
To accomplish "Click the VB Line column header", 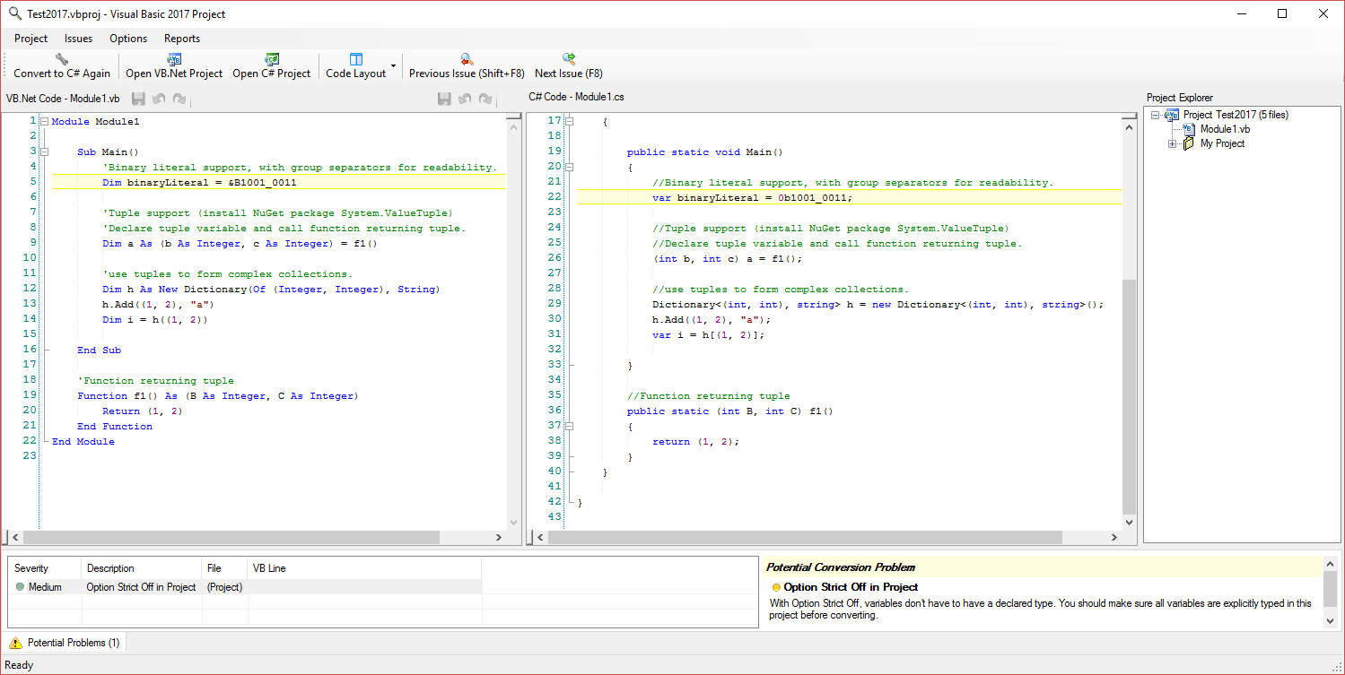I will 364,568.
